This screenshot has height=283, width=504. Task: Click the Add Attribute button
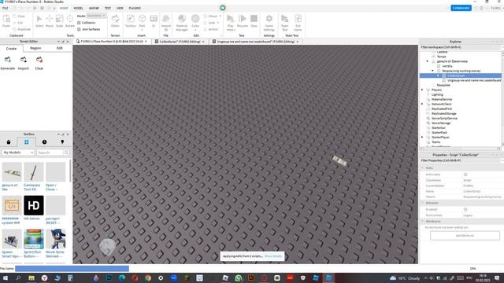(x=465, y=236)
